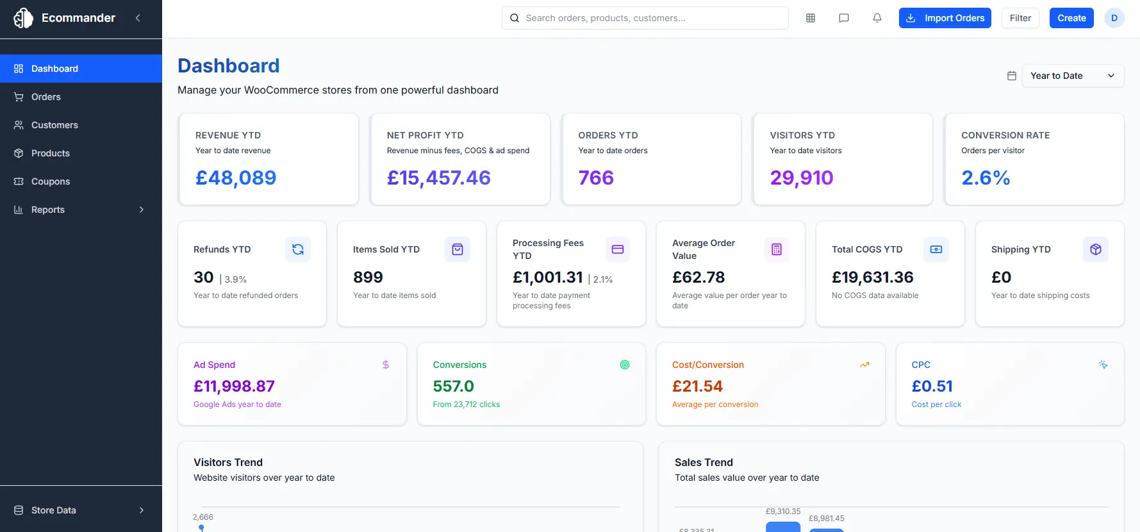
Task: Click the Processing Fees credit card icon
Action: point(617,249)
